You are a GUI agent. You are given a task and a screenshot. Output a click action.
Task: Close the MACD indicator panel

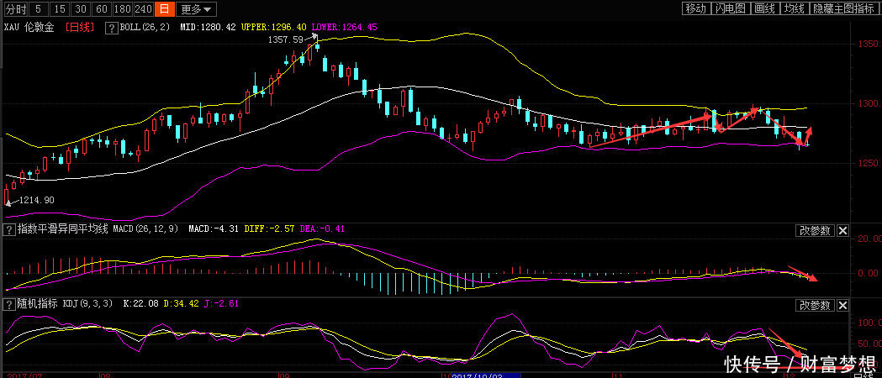point(843,231)
